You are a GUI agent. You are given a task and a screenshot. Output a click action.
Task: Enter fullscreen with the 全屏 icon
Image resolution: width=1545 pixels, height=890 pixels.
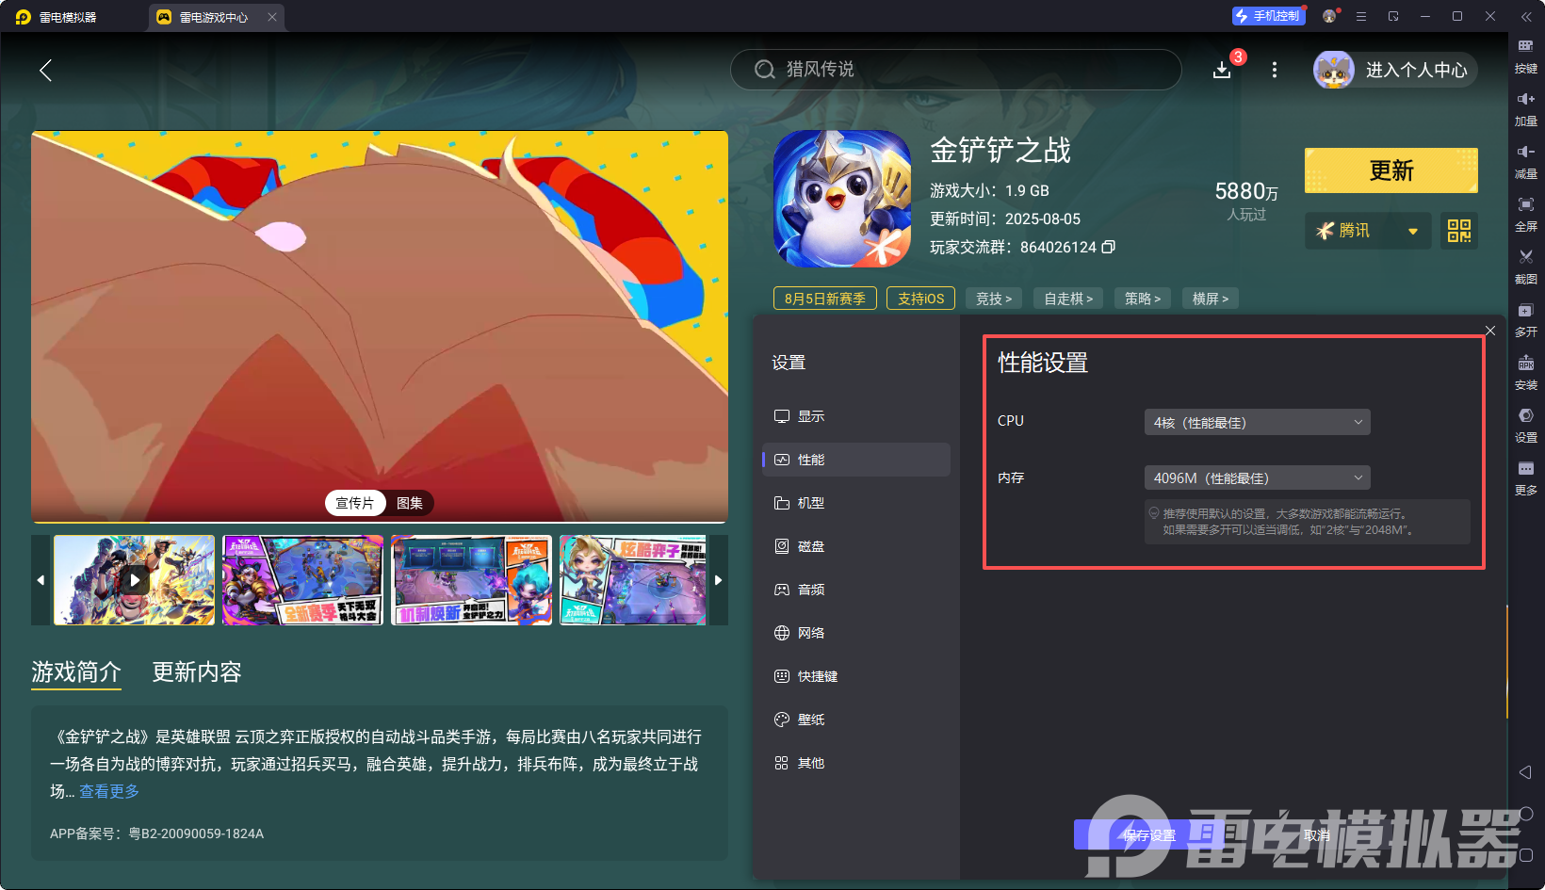[1525, 214]
